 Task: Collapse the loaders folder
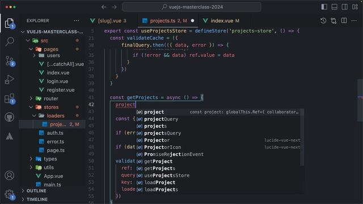tap(34, 116)
